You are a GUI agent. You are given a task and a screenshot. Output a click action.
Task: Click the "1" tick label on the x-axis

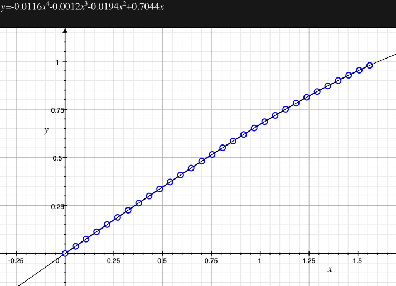pos(259,261)
